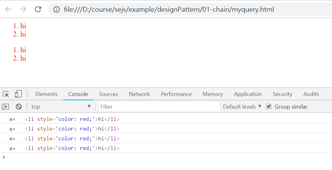This screenshot has width=332, height=170.
Task: Switch to the Sources tab
Action: pyautogui.click(x=108, y=94)
